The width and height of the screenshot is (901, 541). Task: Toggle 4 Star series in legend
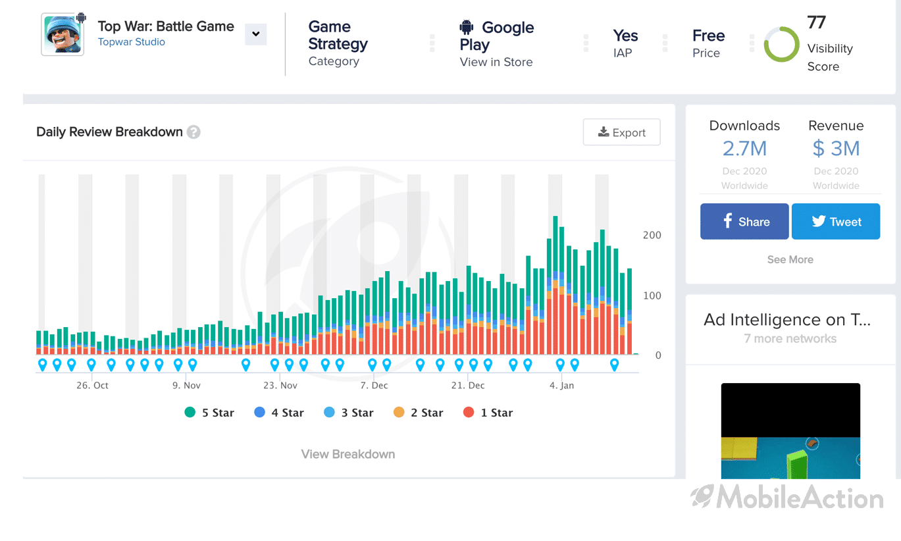tap(279, 413)
